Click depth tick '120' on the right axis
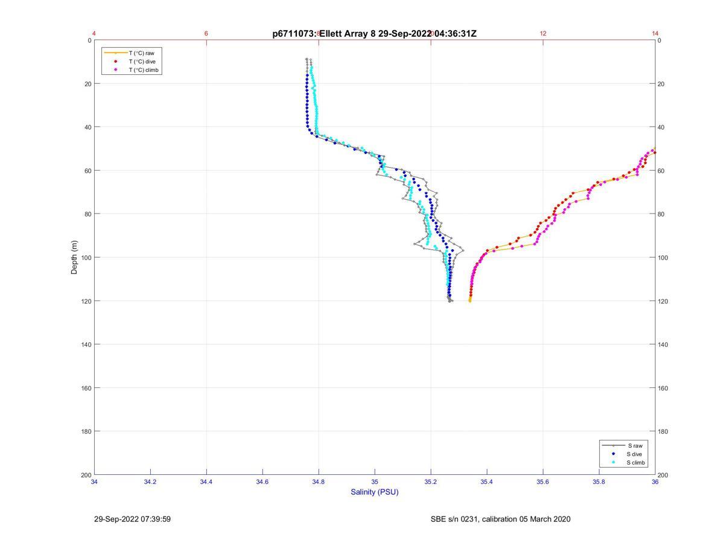Viewport: 724px width, 534px height. 664,301
